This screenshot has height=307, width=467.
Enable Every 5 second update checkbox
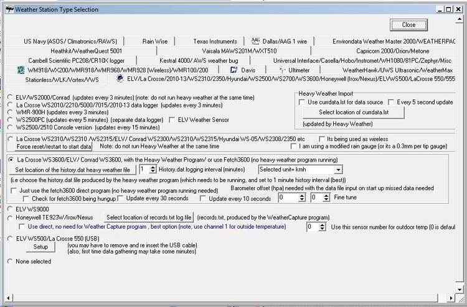click(390, 103)
